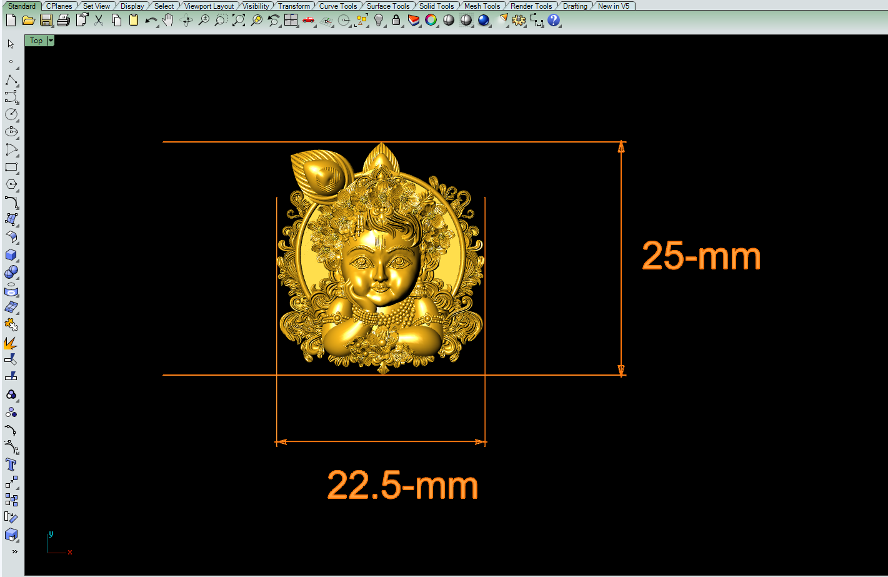Screen dimensions: 888x577
Task: Open the Drafting toolbar tab
Action: (575, 6)
